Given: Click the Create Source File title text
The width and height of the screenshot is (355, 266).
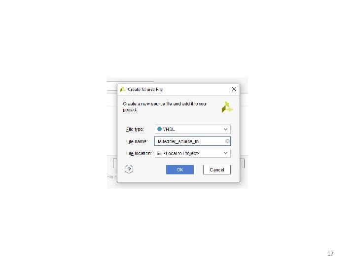Looking at the screenshot, I should [x=145, y=89].
